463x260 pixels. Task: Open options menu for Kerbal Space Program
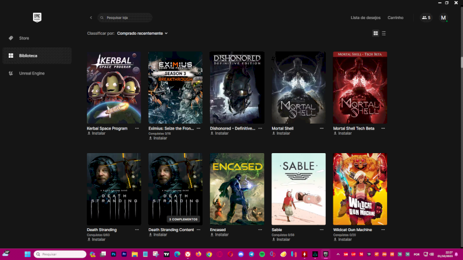[x=137, y=128]
